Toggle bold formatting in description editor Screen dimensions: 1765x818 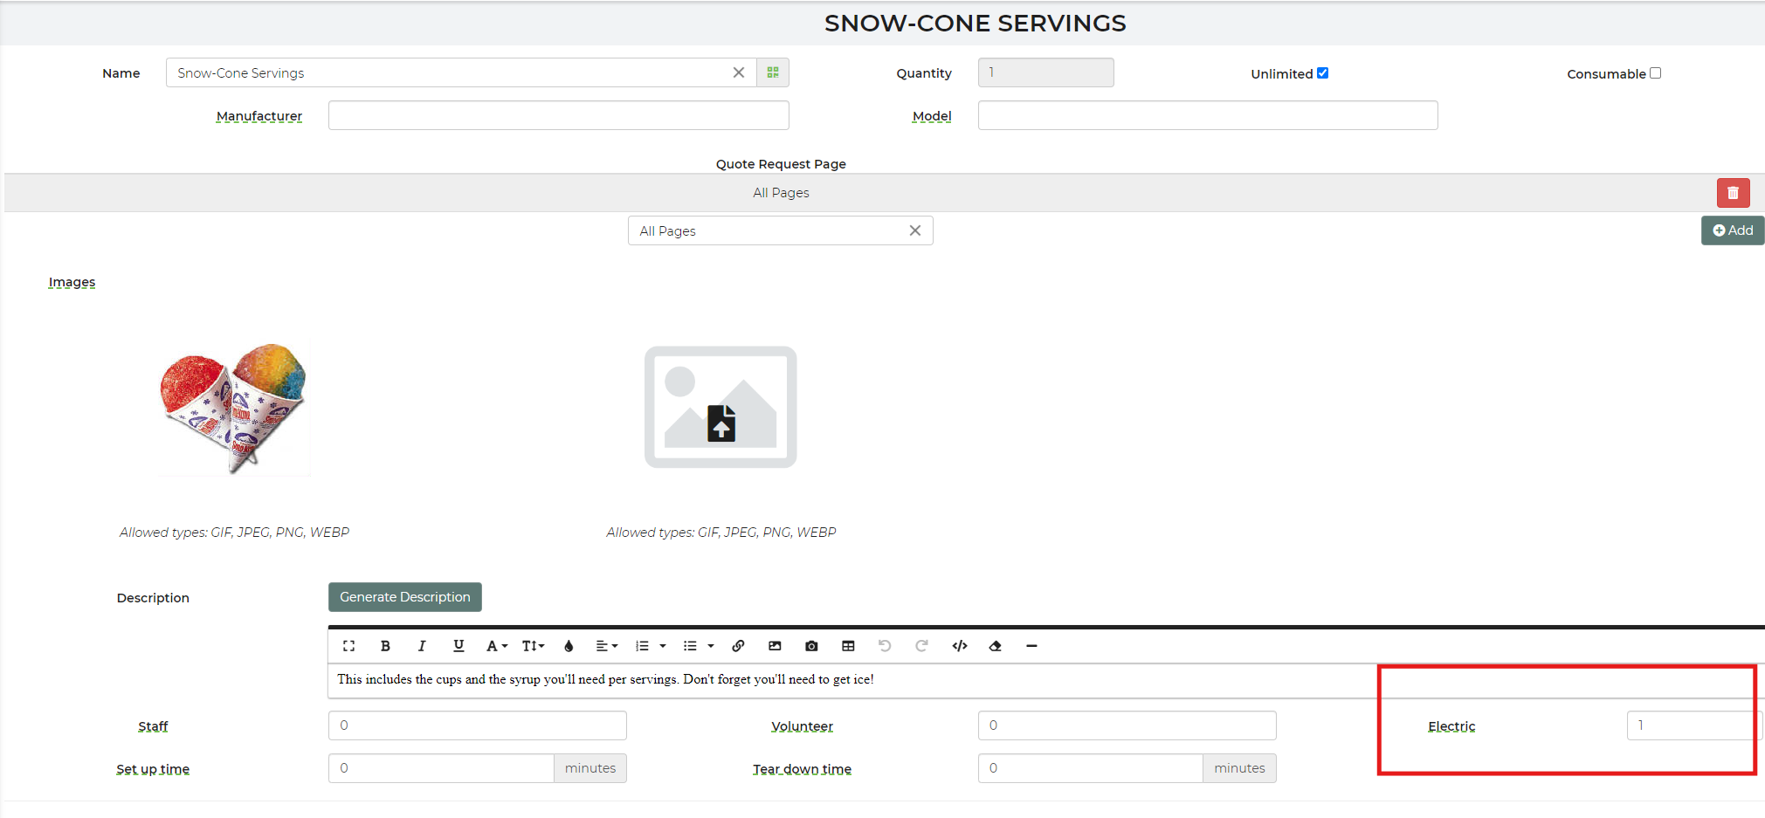click(x=385, y=646)
